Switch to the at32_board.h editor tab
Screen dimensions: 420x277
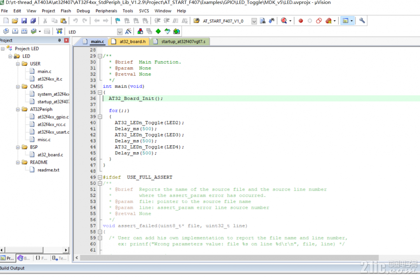coord(129,42)
